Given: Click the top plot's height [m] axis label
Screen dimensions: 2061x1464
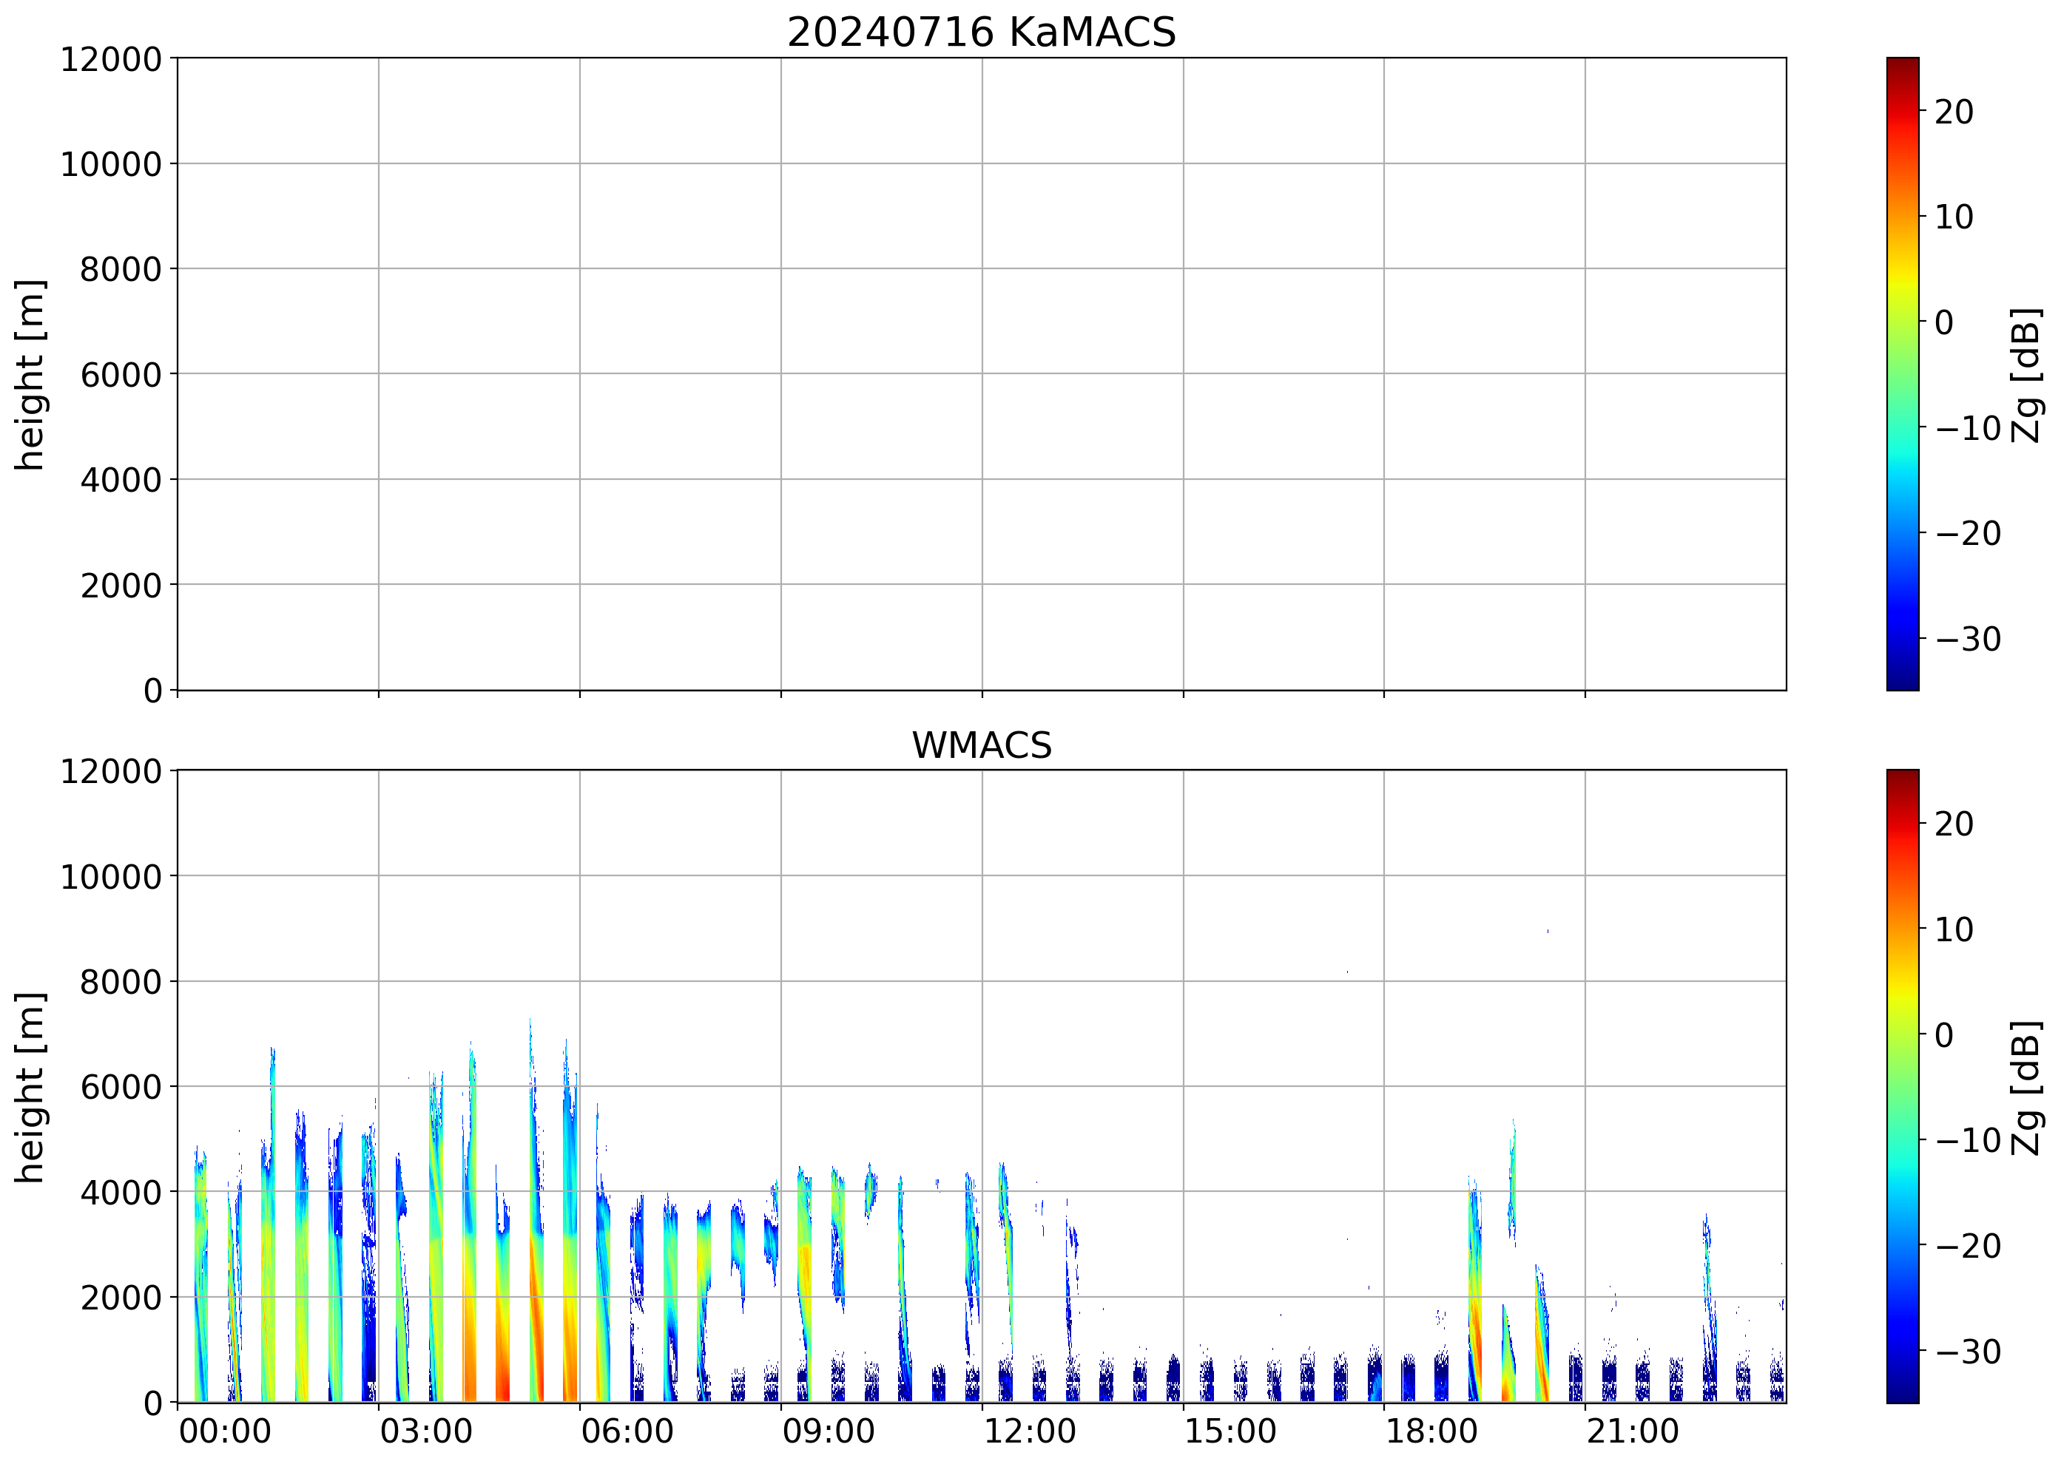Looking at the screenshot, I should [x=30, y=375].
